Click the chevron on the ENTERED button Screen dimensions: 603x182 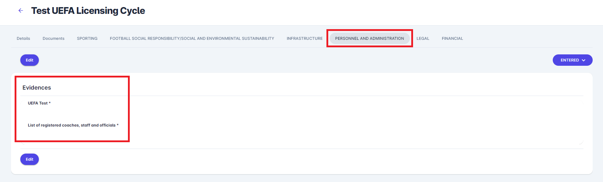click(584, 60)
